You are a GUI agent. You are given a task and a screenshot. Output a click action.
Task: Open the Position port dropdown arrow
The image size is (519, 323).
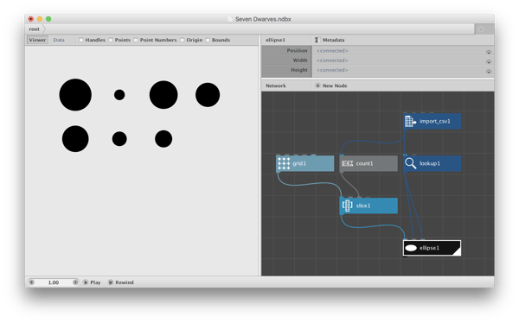coord(489,52)
